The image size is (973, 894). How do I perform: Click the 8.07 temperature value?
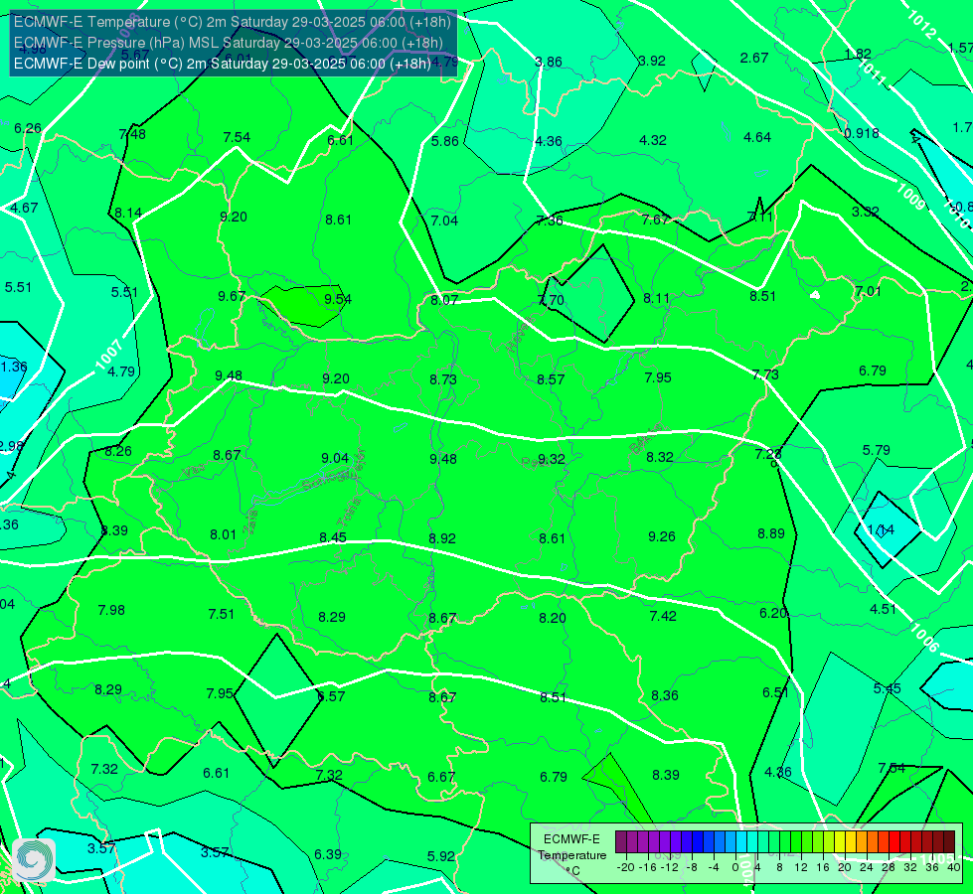[444, 300]
